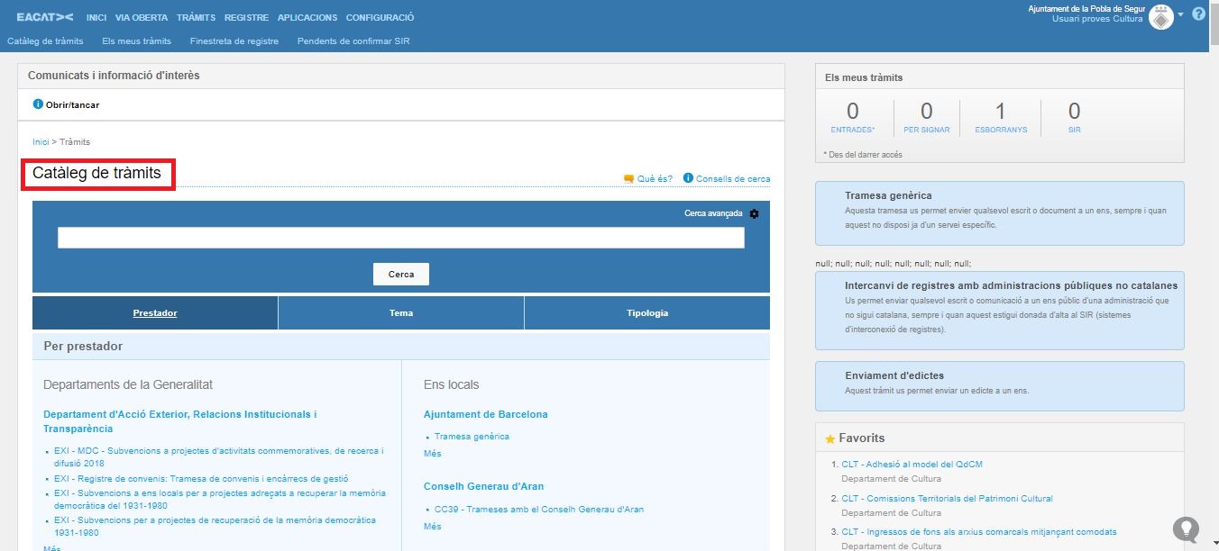Viewport: 1219px width, 551px height.
Task: Open the help question mark icon
Action: [1198, 14]
